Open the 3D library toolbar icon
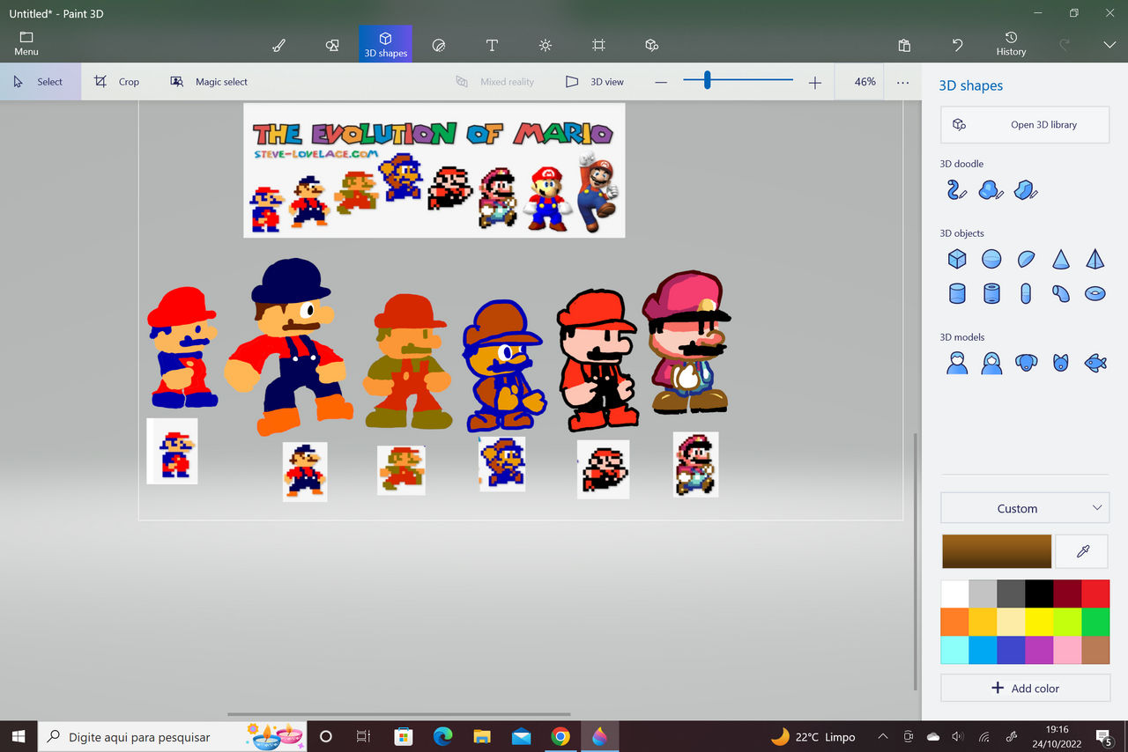This screenshot has height=752, width=1128. coord(651,45)
